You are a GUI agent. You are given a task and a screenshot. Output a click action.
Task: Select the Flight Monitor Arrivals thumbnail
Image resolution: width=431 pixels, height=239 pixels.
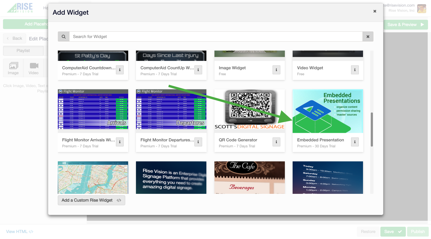(93, 111)
